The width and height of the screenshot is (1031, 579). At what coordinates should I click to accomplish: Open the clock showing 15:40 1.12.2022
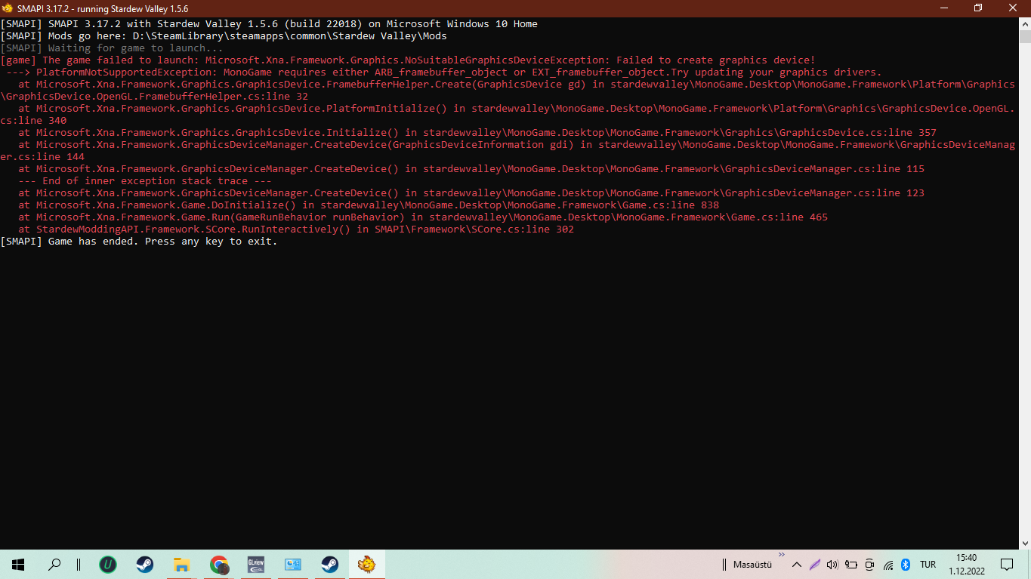(x=966, y=564)
